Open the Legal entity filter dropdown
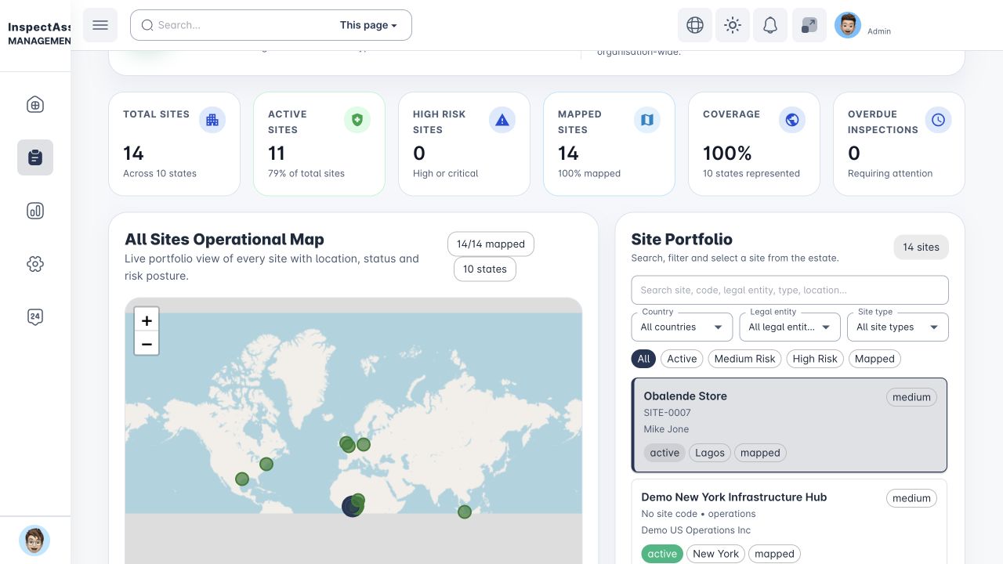This screenshot has height=564, width=1003. [x=790, y=327]
